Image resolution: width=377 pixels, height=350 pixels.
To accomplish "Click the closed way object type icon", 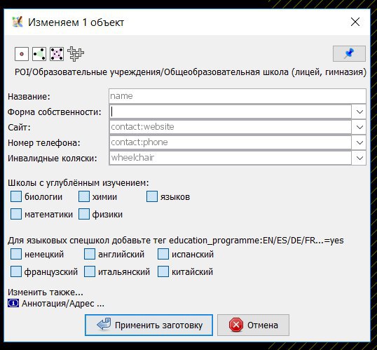I will point(57,54).
